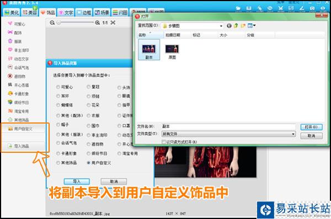Click 打开 button in open dialog
Image resolution: width=331 pixels, height=219 pixels.
311,127
